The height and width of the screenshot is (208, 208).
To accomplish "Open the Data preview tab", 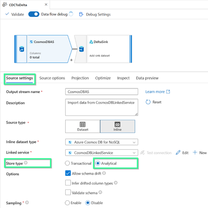I will click(147, 78).
